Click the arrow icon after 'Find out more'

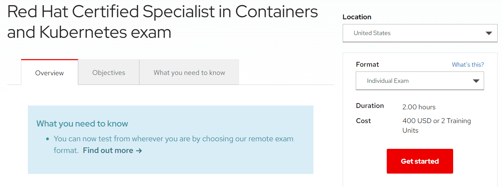[139, 151]
